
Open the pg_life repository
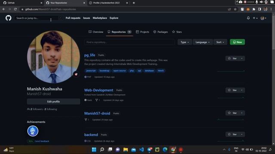coord(90,55)
